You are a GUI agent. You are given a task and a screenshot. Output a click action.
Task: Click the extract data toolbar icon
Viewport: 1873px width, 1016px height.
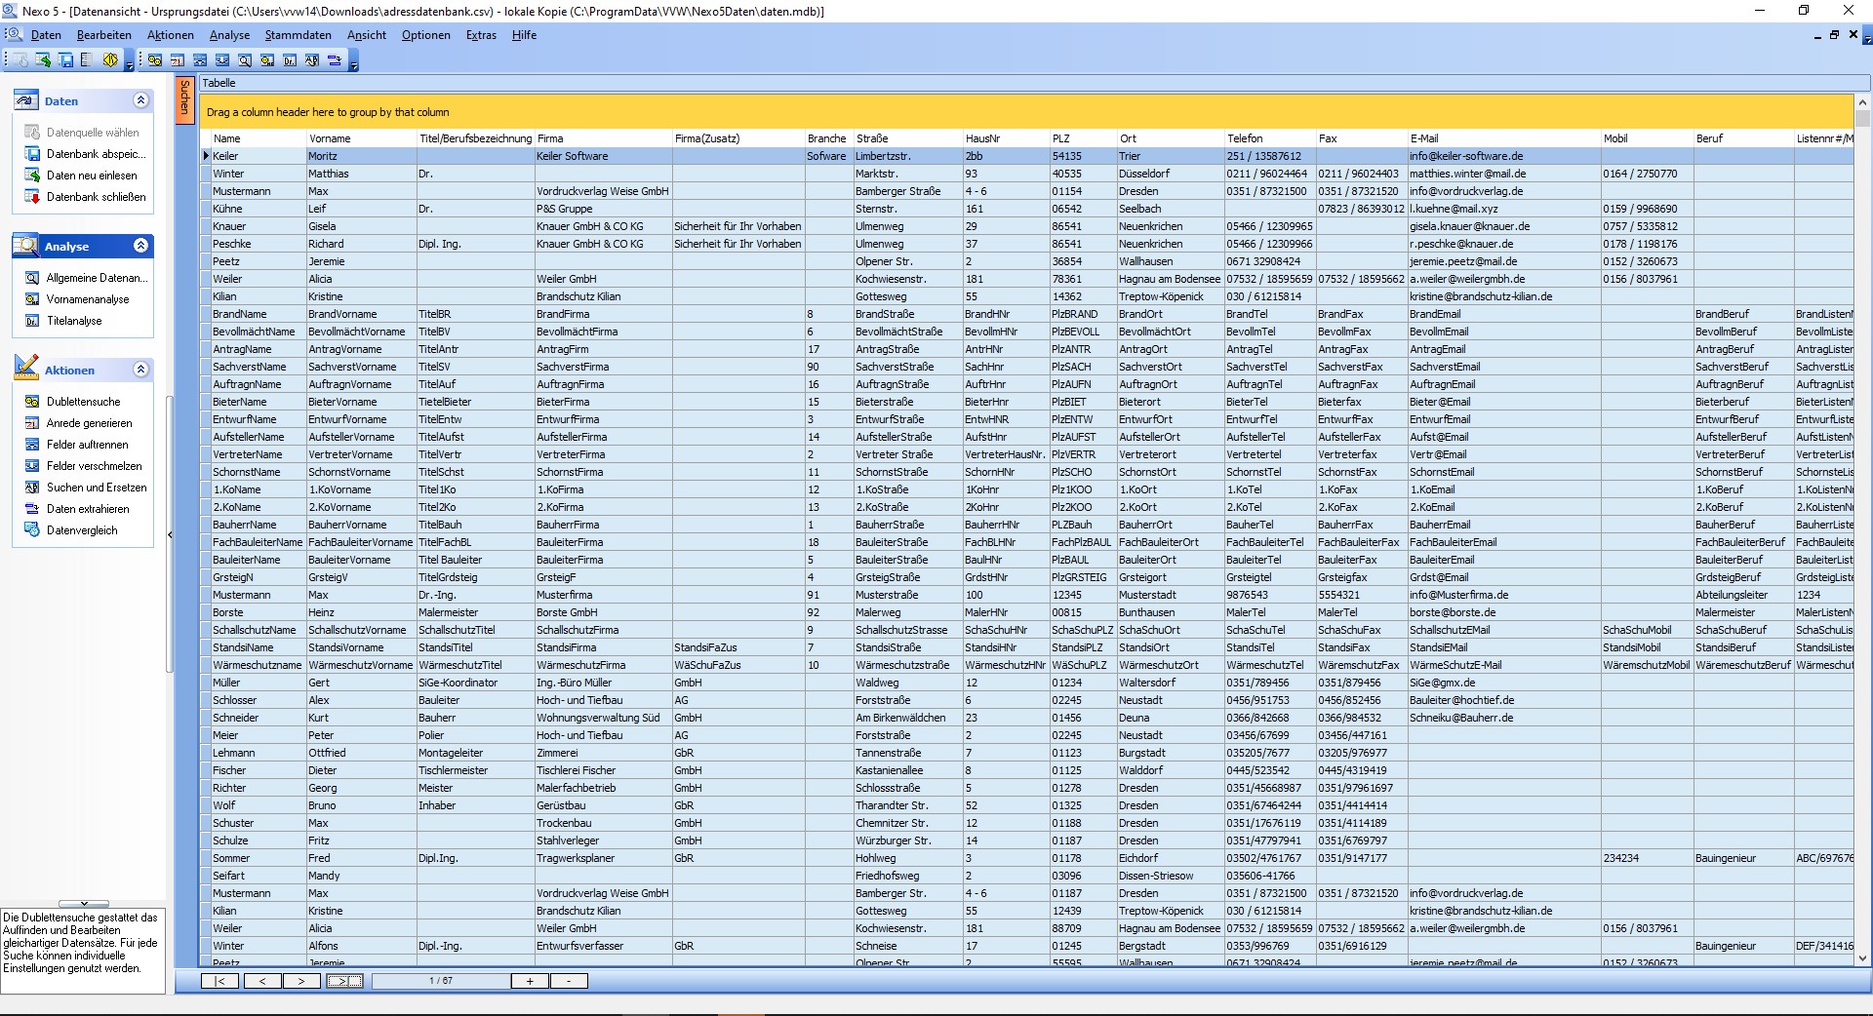click(x=335, y=60)
